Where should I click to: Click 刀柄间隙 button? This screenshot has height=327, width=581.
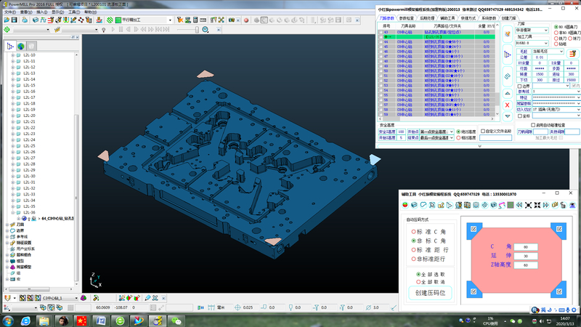tap(524, 132)
